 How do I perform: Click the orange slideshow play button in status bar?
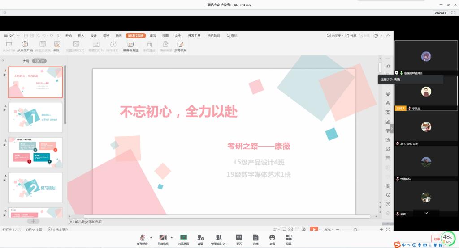(314, 230)
